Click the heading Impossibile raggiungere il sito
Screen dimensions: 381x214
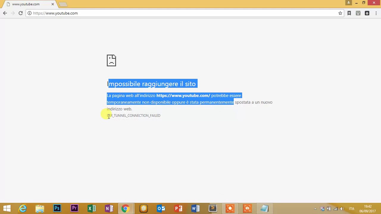click(x=151, y=84)
